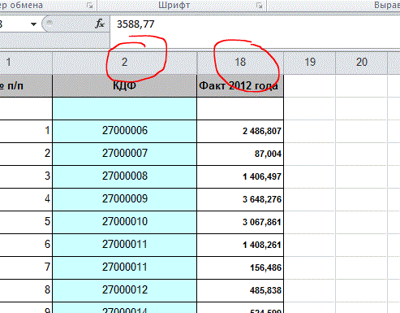
Task: Click the Факт 2012 года header cell
Action: pos(240,85)
